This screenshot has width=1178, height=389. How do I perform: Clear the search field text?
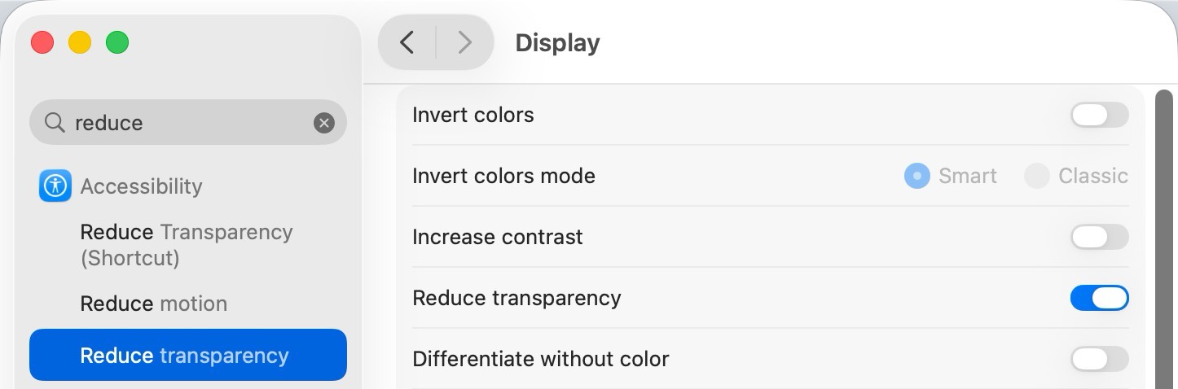pos(324,123)
